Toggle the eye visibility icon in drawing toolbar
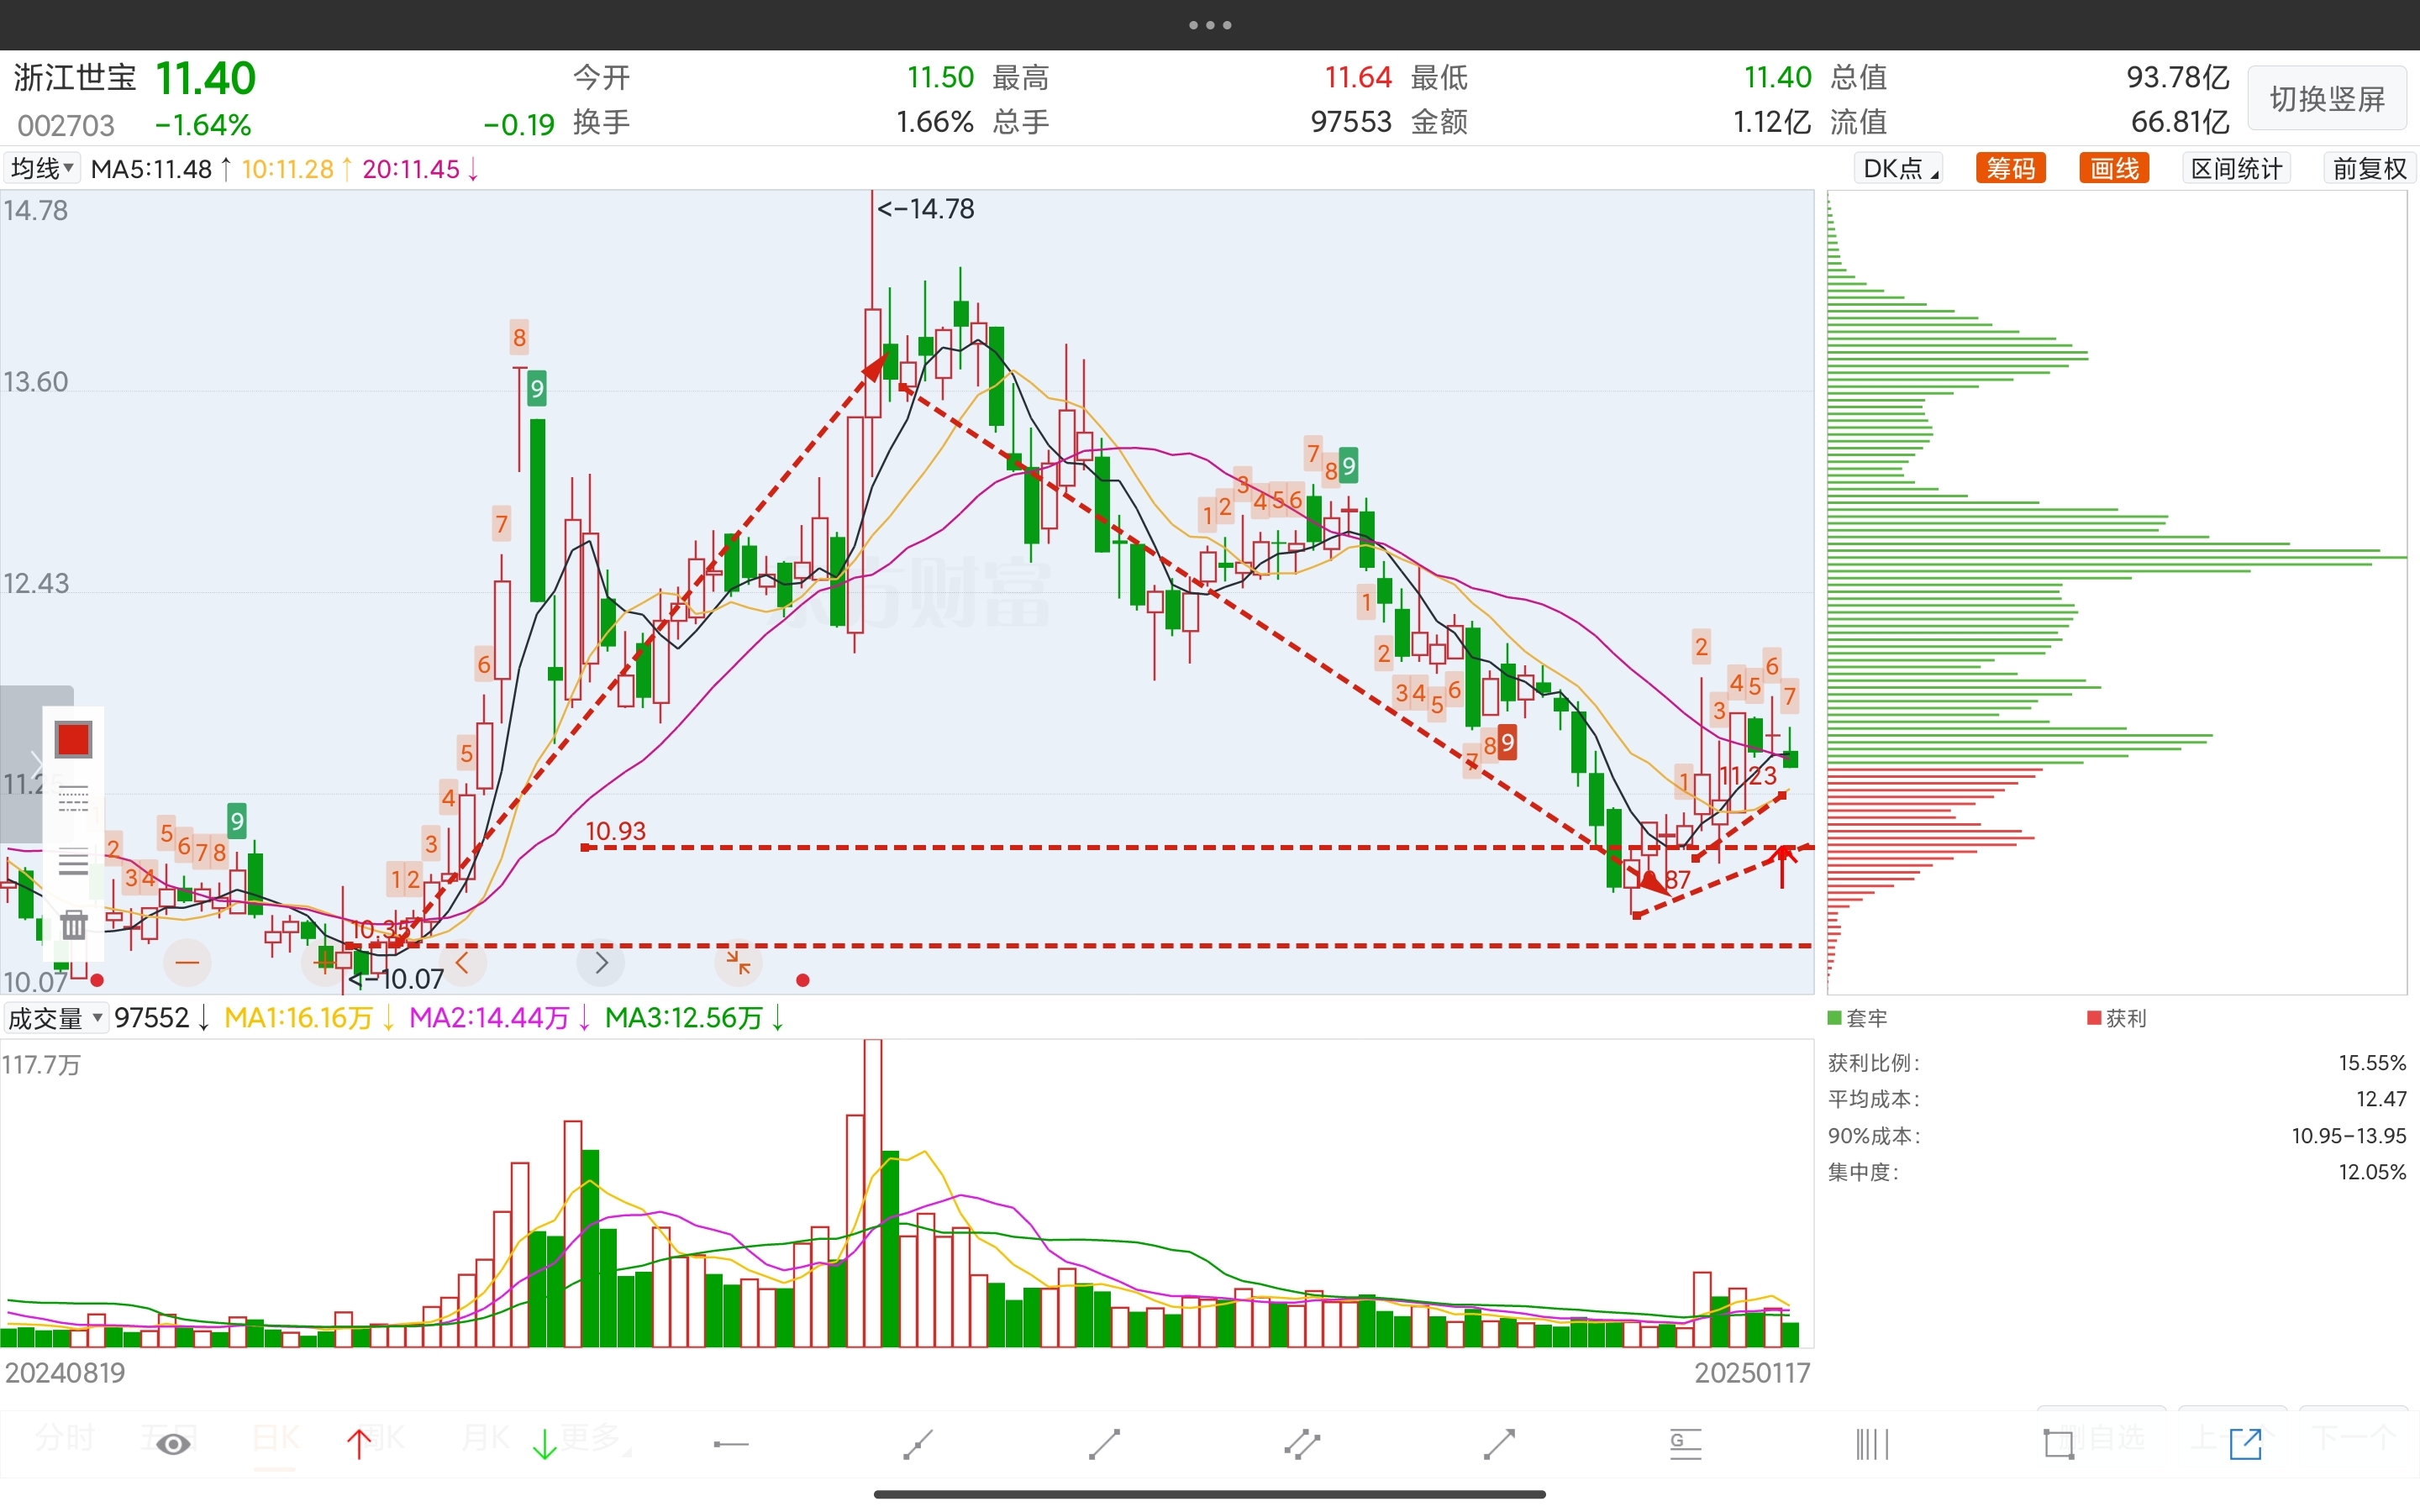The image size is (2420, 1512). click(173, 1444)
